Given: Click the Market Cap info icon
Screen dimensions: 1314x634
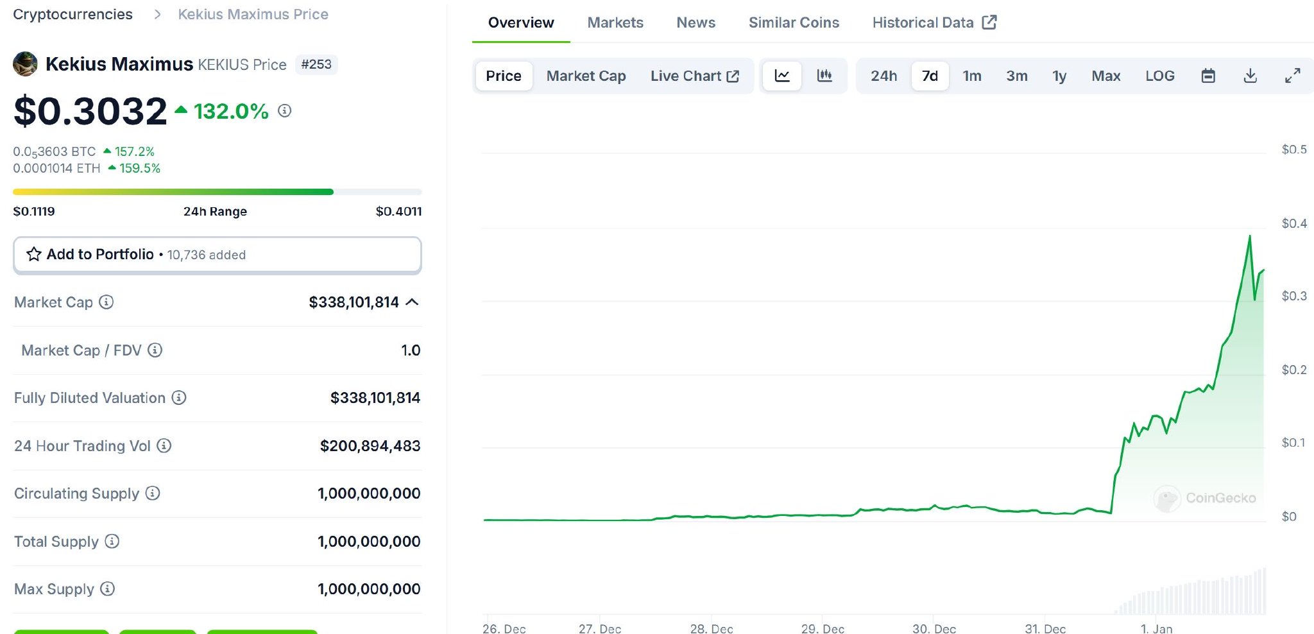Looking at the screenshot, I should (107, 302).
